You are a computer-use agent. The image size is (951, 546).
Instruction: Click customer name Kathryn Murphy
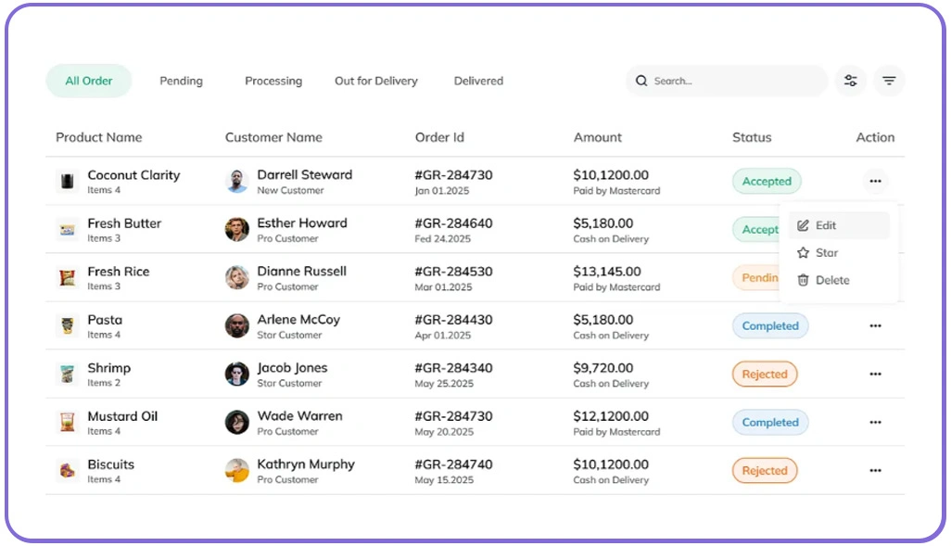tap(306, 464)
